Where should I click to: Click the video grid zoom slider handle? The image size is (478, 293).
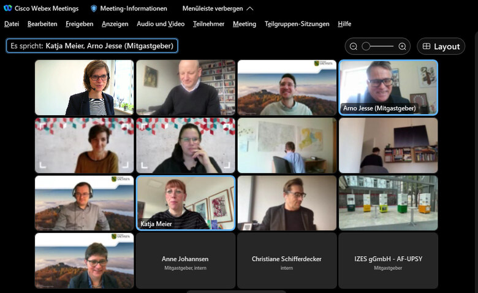(366, 47)
